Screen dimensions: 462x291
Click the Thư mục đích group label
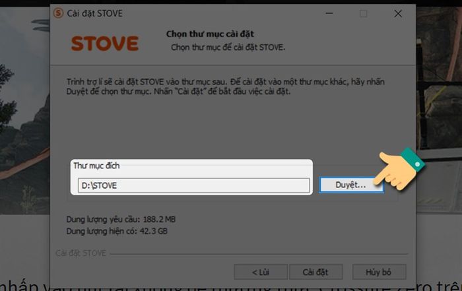(96, 166)
